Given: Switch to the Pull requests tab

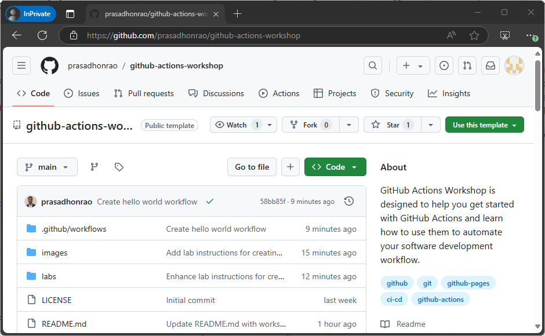Looking at the screenshot, I should click(x=144, y=93).
